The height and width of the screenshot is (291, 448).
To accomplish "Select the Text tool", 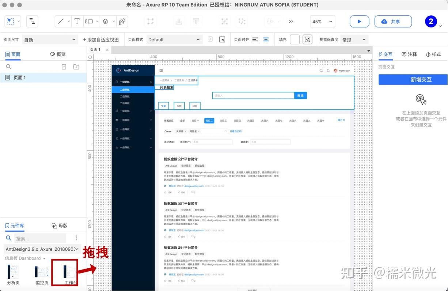I will click(x=77, y=21).
